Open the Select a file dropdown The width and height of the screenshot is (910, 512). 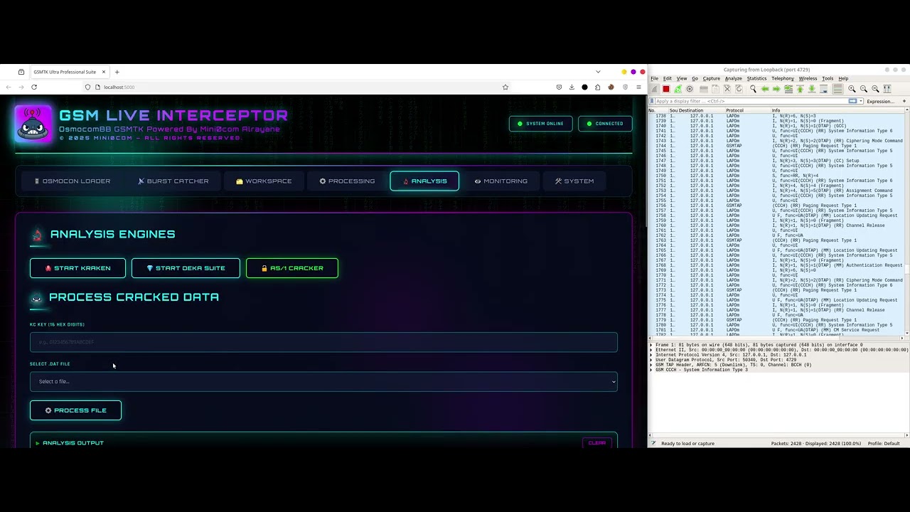click(323, 381)
